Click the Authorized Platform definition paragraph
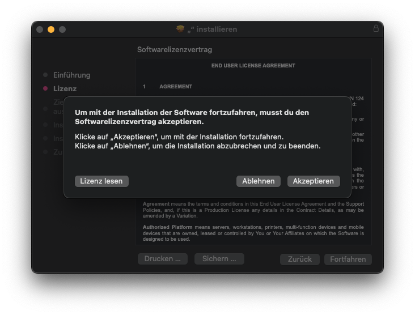 [x=253, y=233]
